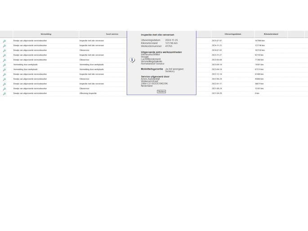Open magnifier for the 45069 km Olieservice row
The image size is (308, 231).
pyautogui.click(x=4, y=79)
